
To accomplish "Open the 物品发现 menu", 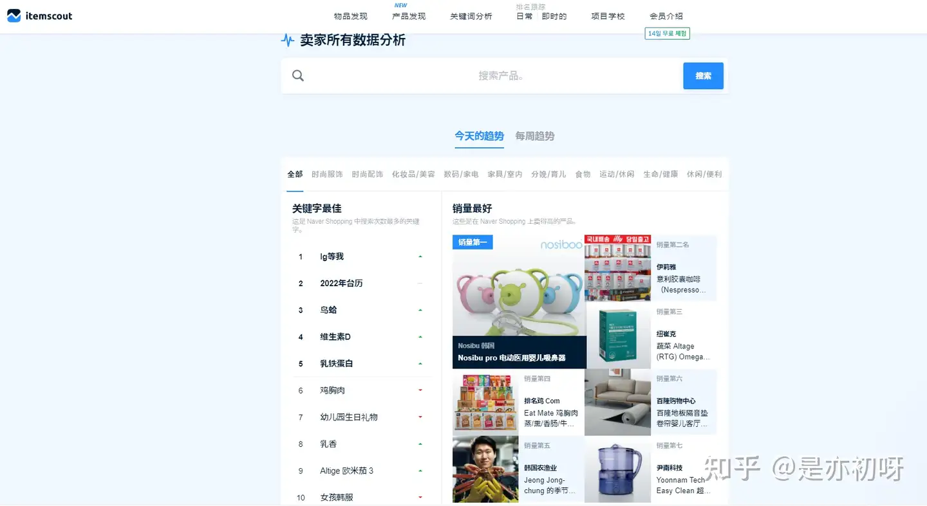I will tap(351, 16).
